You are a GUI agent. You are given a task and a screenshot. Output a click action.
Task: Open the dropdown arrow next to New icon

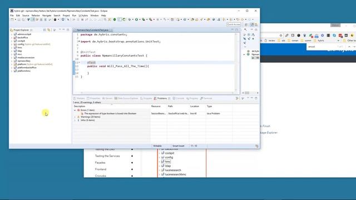(15, 20)
